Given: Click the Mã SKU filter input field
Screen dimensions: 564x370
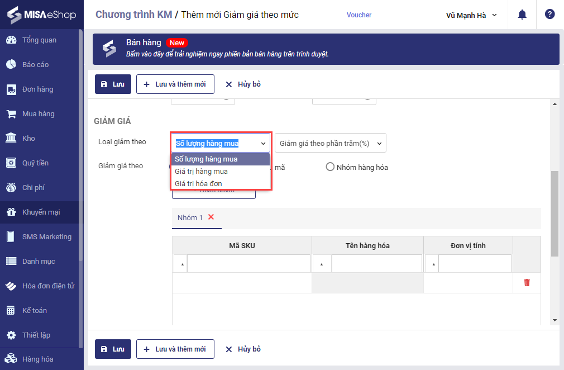Looking at the screenshot, I should tap(248, 264).
